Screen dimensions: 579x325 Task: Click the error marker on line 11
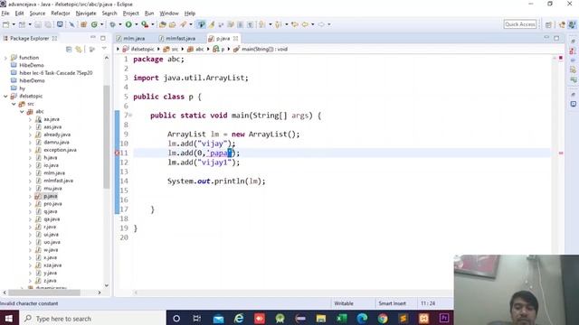(x=118, y=153)
